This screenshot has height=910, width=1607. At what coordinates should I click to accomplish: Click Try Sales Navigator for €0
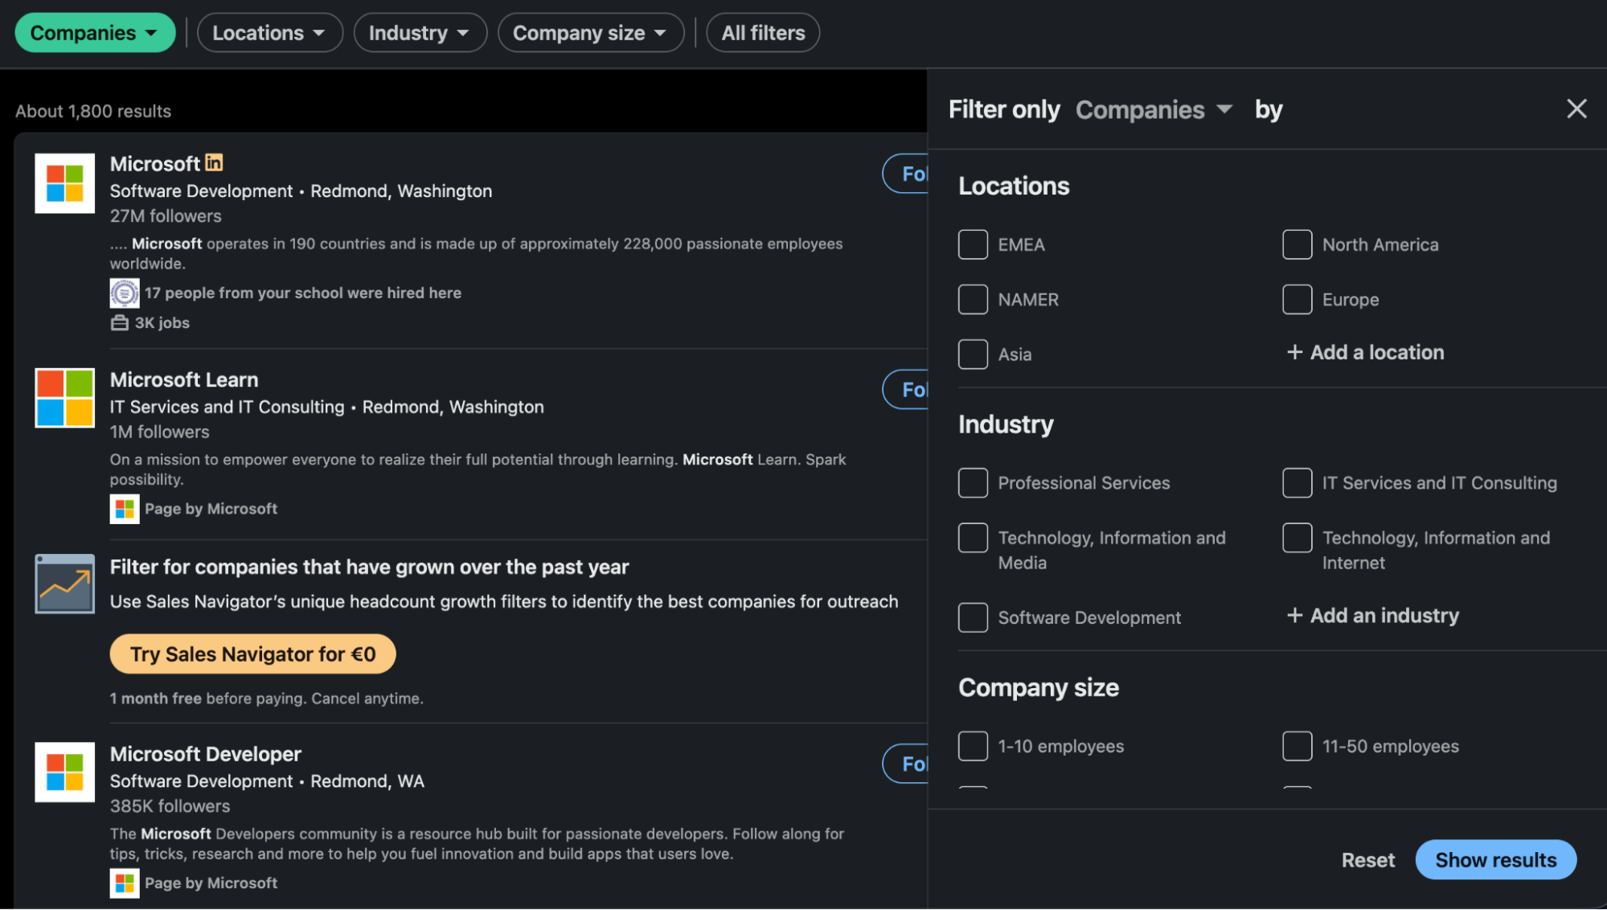(252, 654)
